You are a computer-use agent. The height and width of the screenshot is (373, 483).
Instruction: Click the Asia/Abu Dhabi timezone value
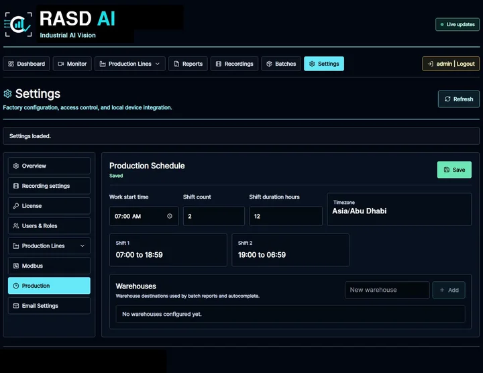[x=359, y=211]
